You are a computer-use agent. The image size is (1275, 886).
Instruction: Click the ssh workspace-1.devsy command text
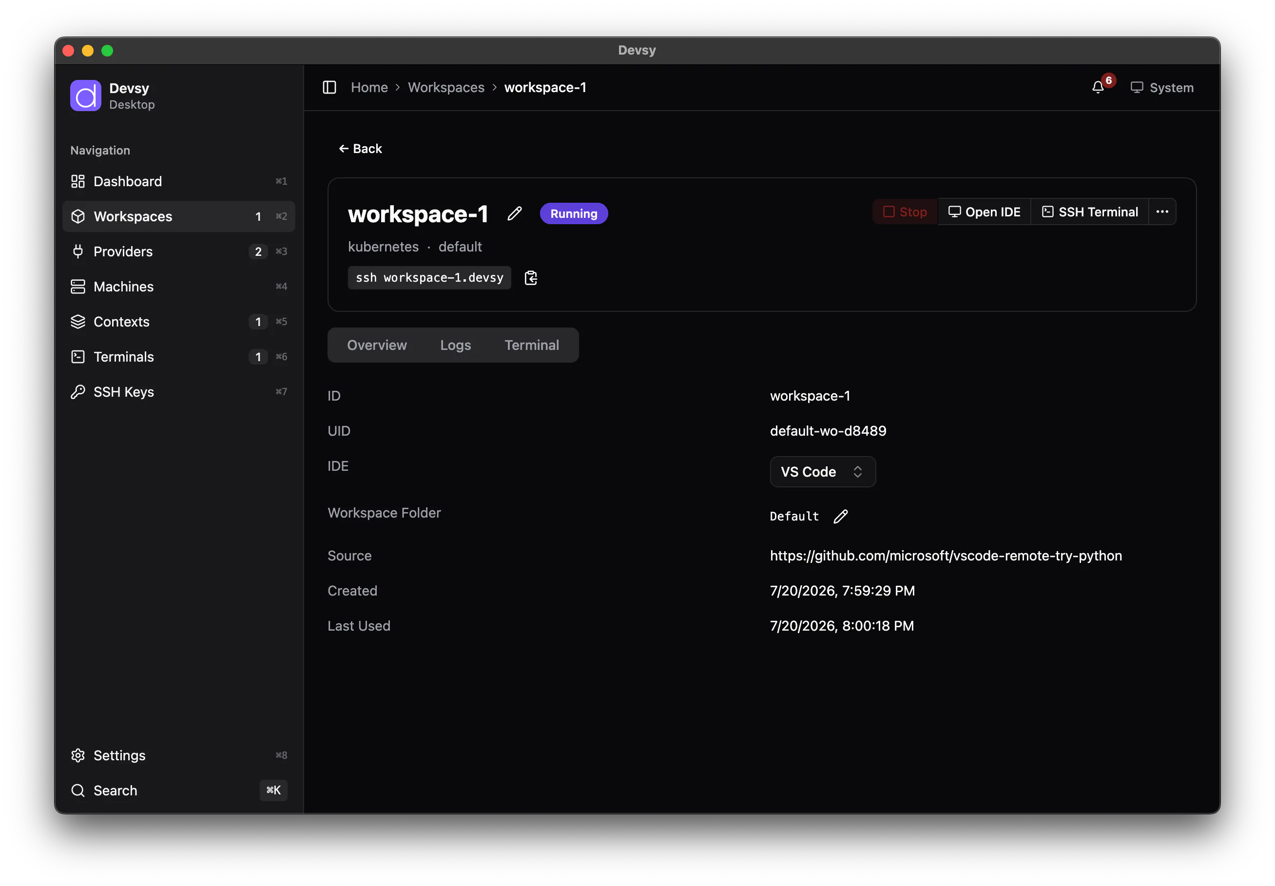(429, 278)
